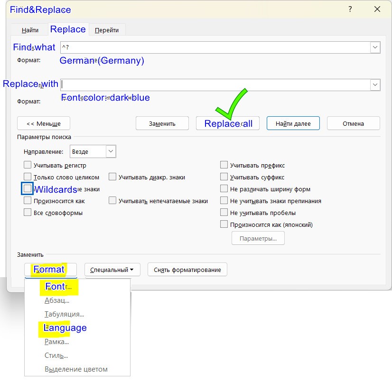Check "Только слово целиком" whole words option

27,177
